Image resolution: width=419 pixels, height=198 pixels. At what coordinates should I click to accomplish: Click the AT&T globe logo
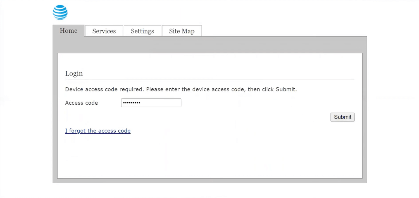tap(60, 13)
